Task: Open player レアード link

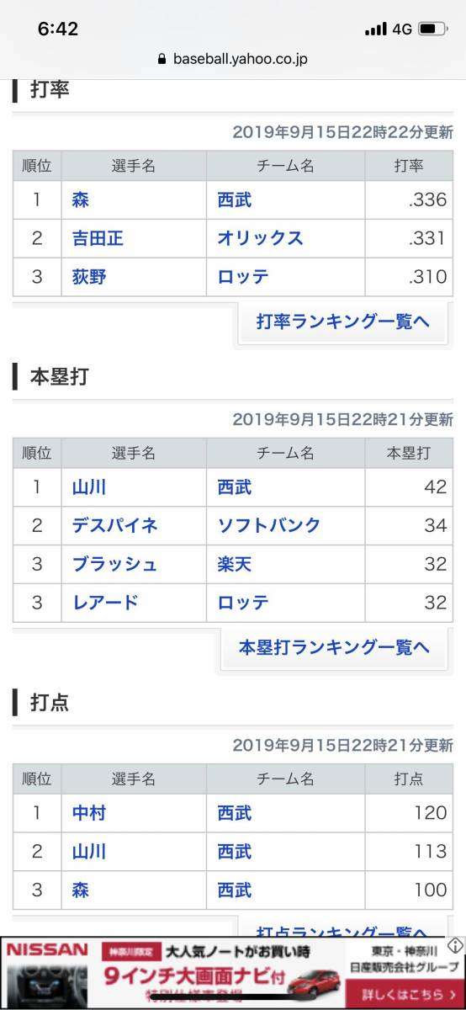Action: pyautogui.click(x=105, y=603)
